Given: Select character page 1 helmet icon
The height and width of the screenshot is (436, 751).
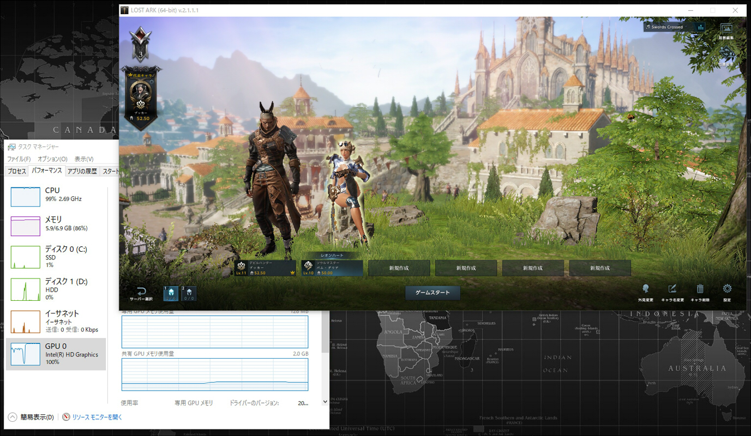Looking at the screenshot, I should click(171, 293).
